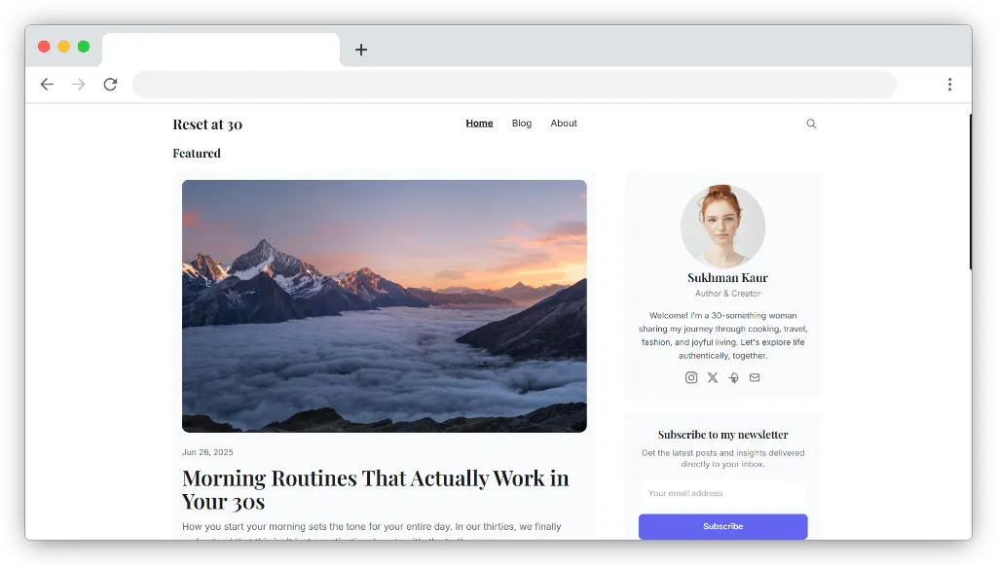Click the Threads social icon
Screen dimensions: 997x565
[x=733, y=377]
